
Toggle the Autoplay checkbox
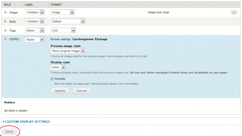[x=52, y=79]
